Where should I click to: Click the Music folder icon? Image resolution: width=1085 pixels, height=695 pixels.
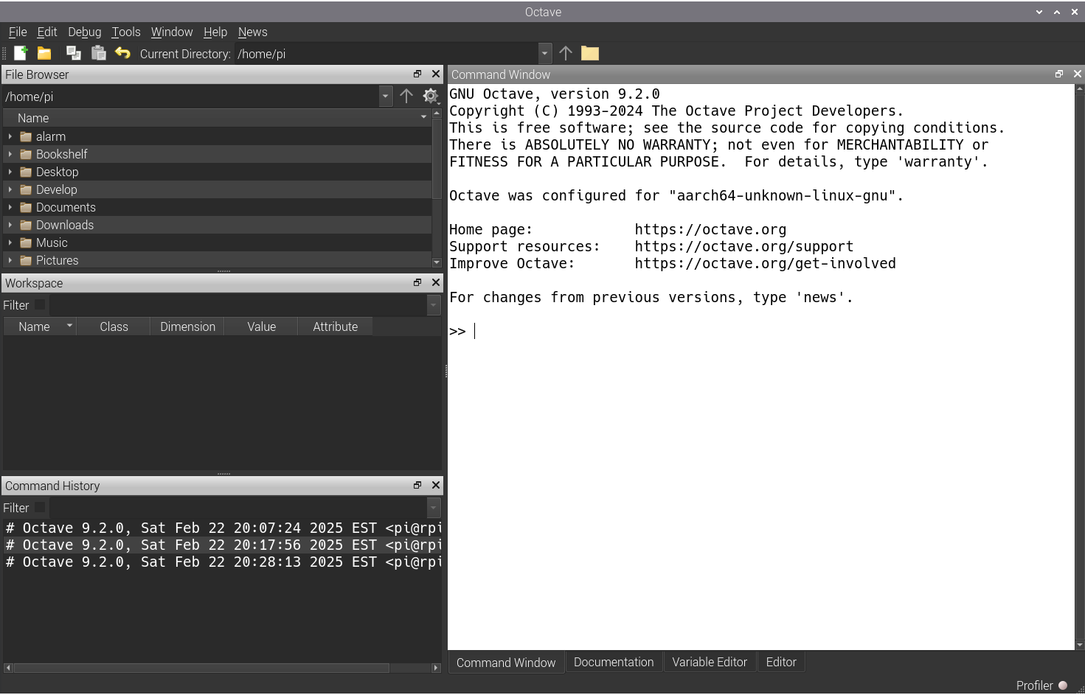[x=26, y=242]
